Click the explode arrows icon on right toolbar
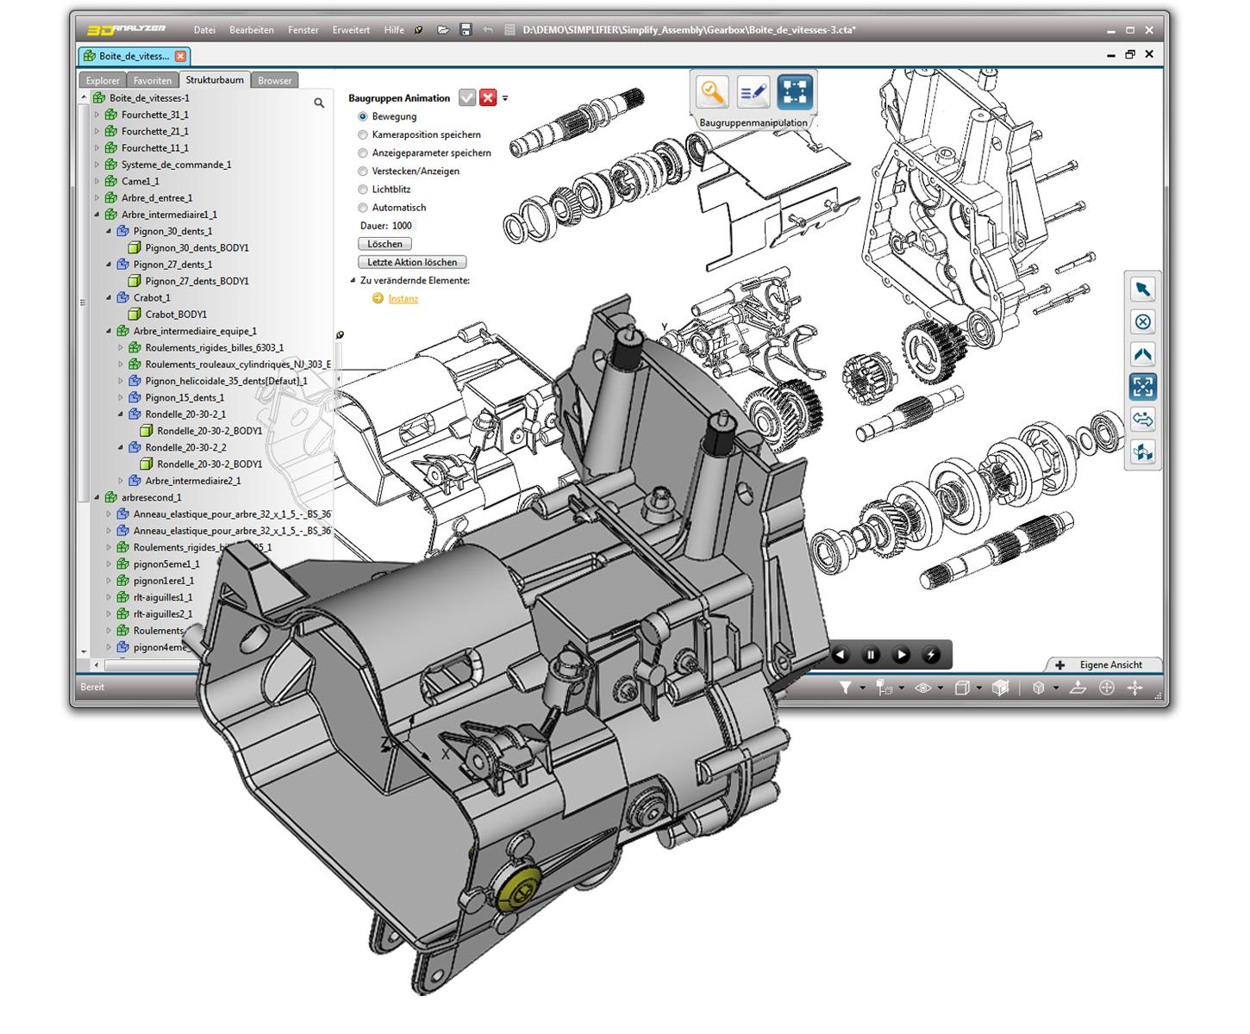The width and height of the screenshot is (1250, 1034). tap(1143, 387)
